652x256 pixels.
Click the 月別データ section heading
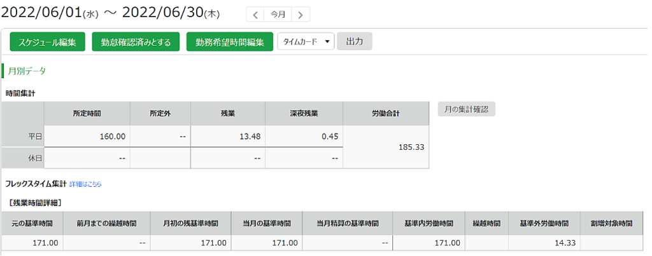[27, 71]
